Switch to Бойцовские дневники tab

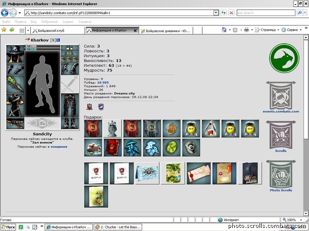coord(166,31)
